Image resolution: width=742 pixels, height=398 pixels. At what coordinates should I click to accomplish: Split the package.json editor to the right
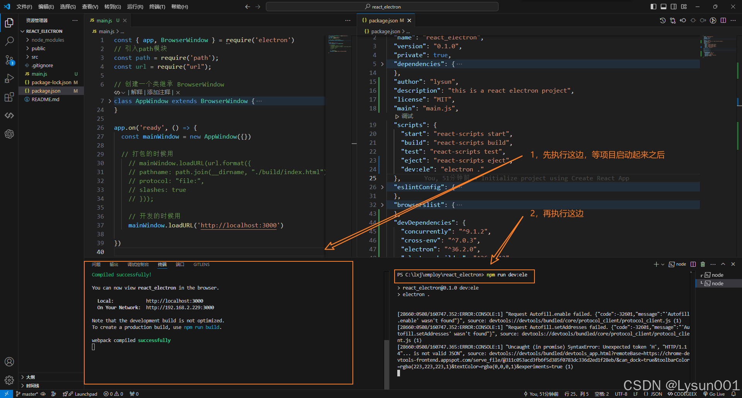click(x=723, y=20)
